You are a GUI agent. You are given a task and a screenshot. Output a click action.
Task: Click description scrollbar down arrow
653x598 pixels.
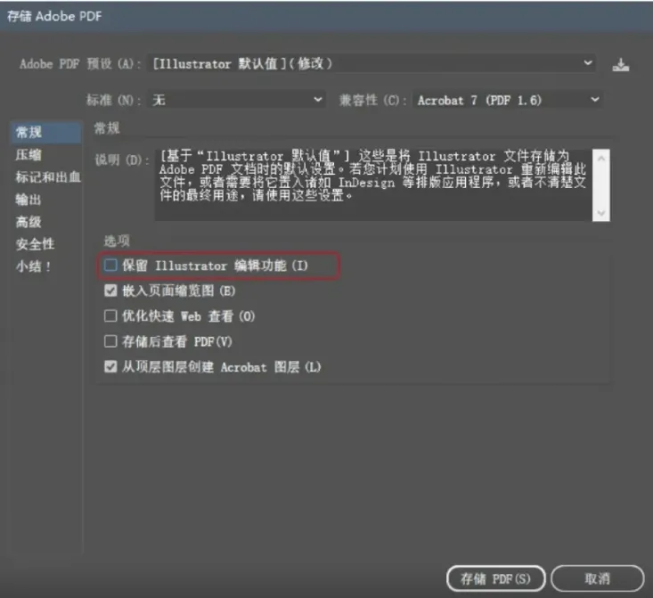pyautogui.click(x=601, y=213)
